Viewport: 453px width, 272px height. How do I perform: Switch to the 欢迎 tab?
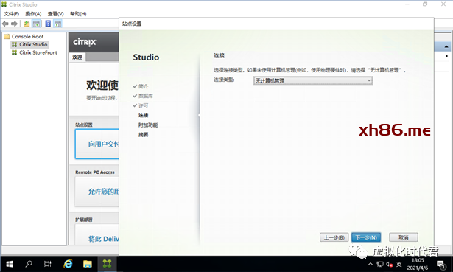pos(77,57)
